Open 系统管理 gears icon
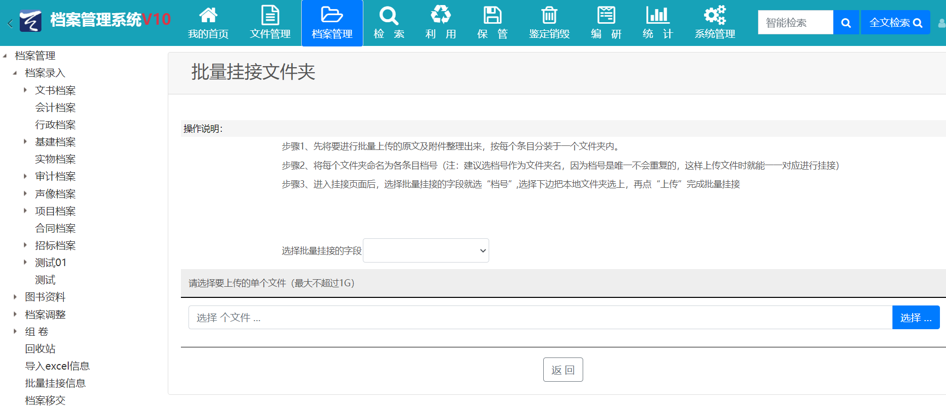946x412 pixels. click(715, 15)
